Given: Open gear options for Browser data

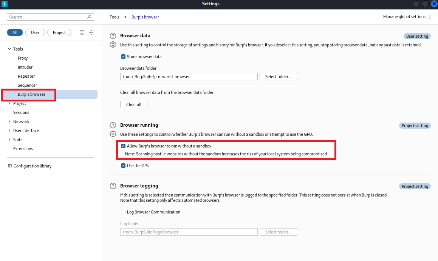Looking at the screenshot, I should 113,45.
